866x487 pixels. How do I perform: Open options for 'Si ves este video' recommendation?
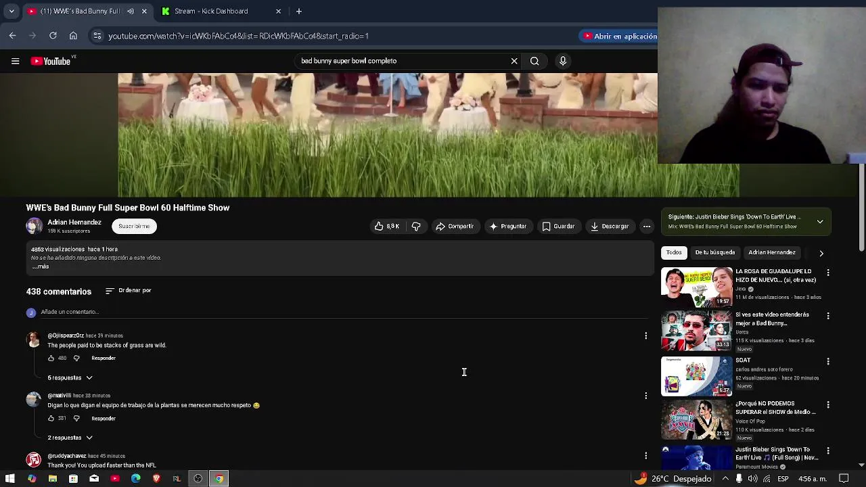[828, 316]
